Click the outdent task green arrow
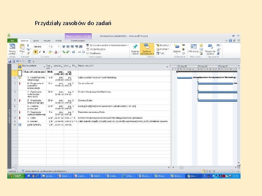This screenshot has width=262, height=196. (x=64, y=52)
